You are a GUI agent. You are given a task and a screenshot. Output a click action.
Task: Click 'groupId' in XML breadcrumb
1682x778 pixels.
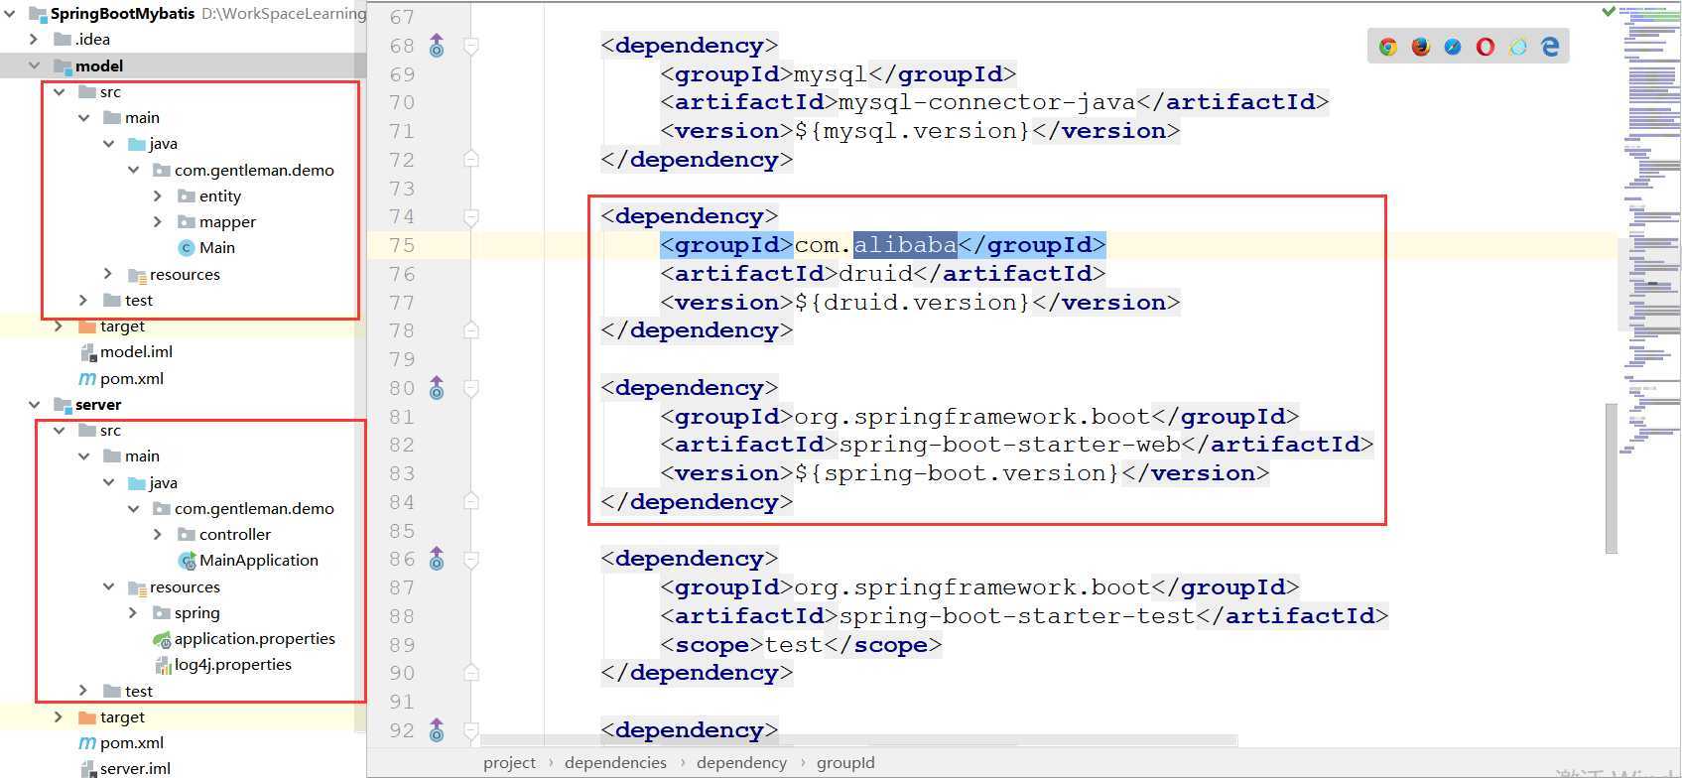[845, 763]
